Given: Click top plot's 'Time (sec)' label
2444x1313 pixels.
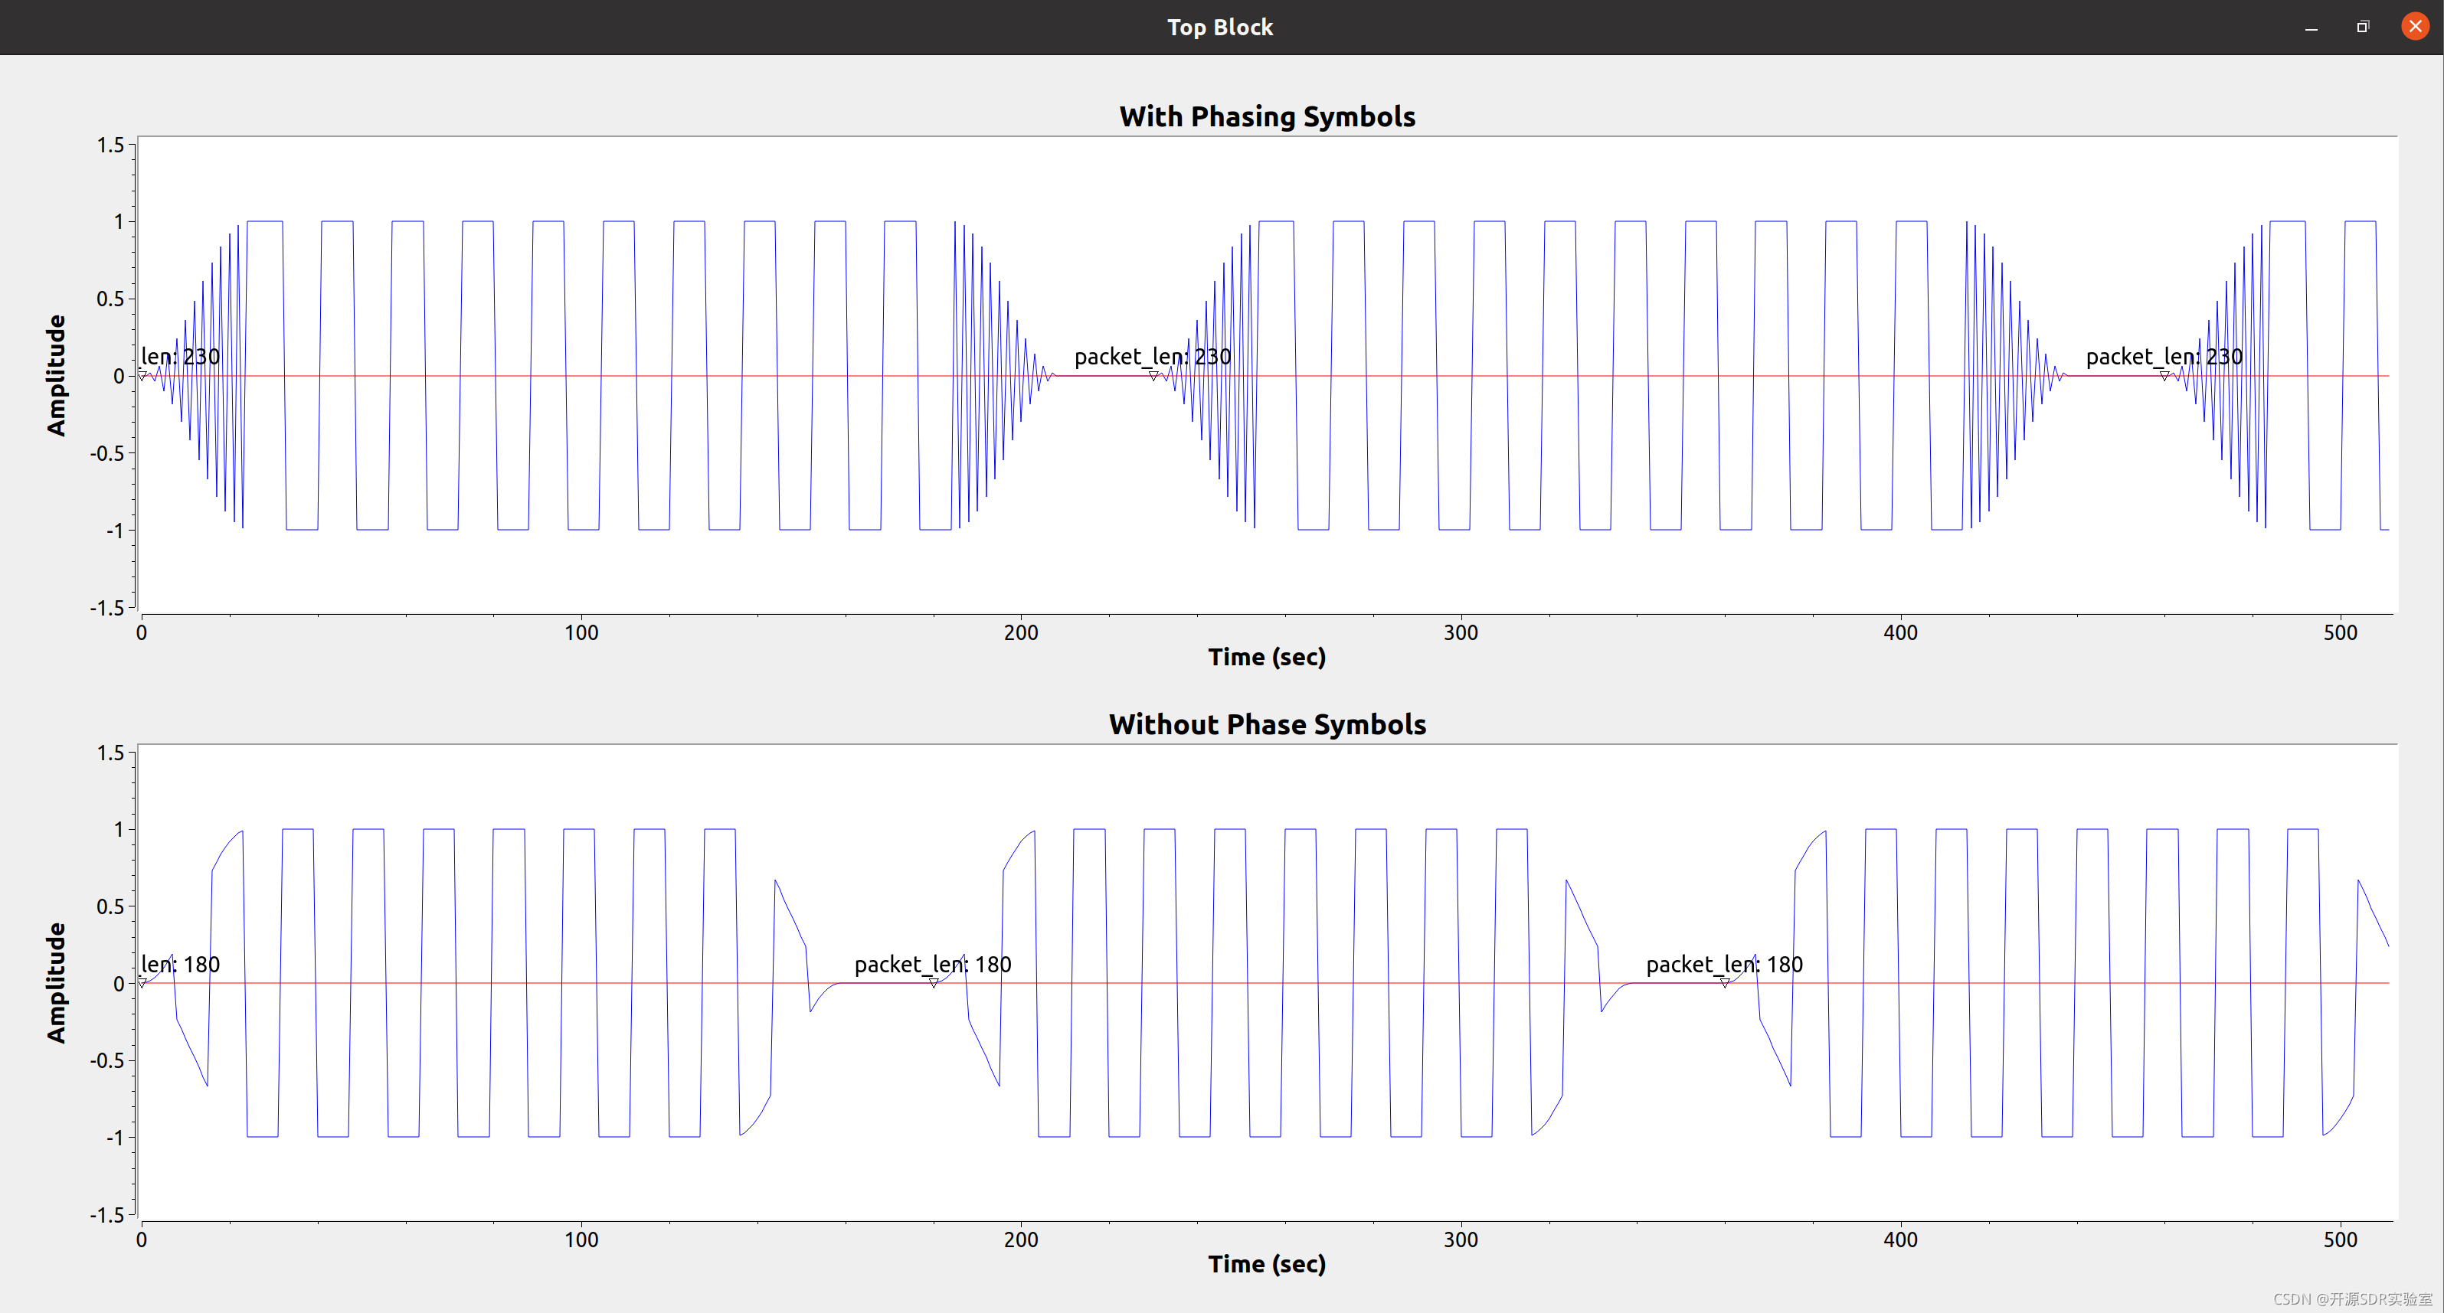Looking at the screenshot, I should (x=1267, y=657).
